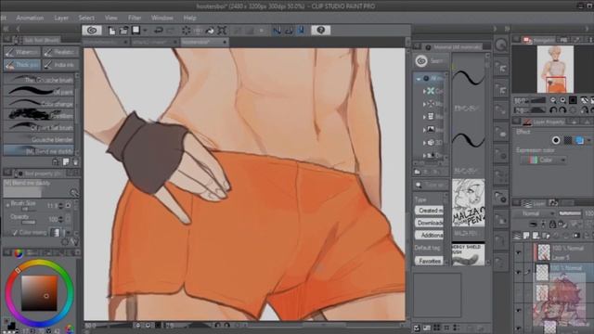Click the Navigator canvas thumbnail

555,70
